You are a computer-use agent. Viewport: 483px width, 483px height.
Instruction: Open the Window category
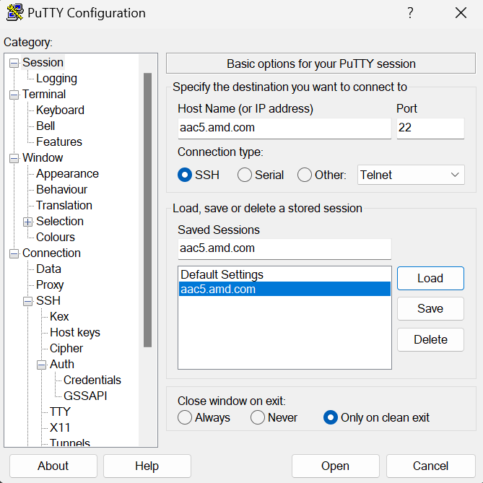coord(43,157)
